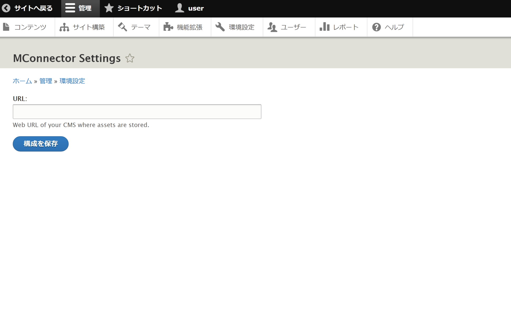Click the star icon beside ショートカット
Screen dimensions: 511x312
(109, 8)
